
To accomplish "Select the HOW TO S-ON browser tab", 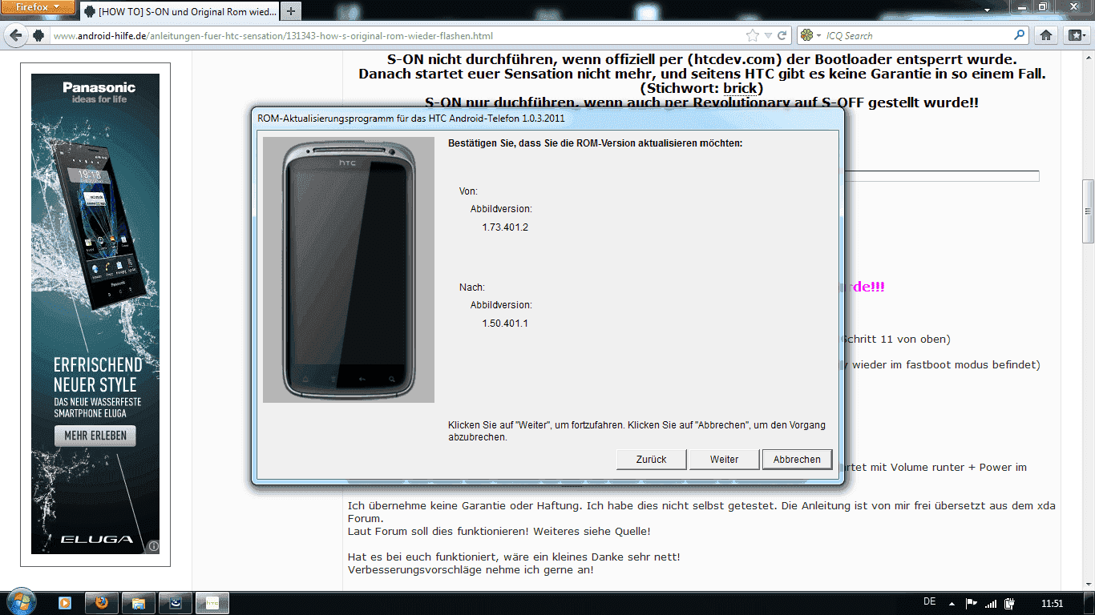I will tap(180, 12).
